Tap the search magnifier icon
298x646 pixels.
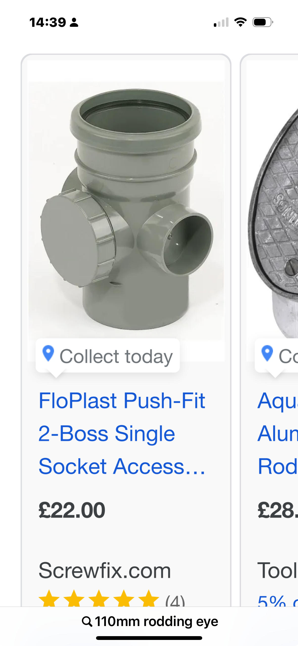[x=87, y=621]
